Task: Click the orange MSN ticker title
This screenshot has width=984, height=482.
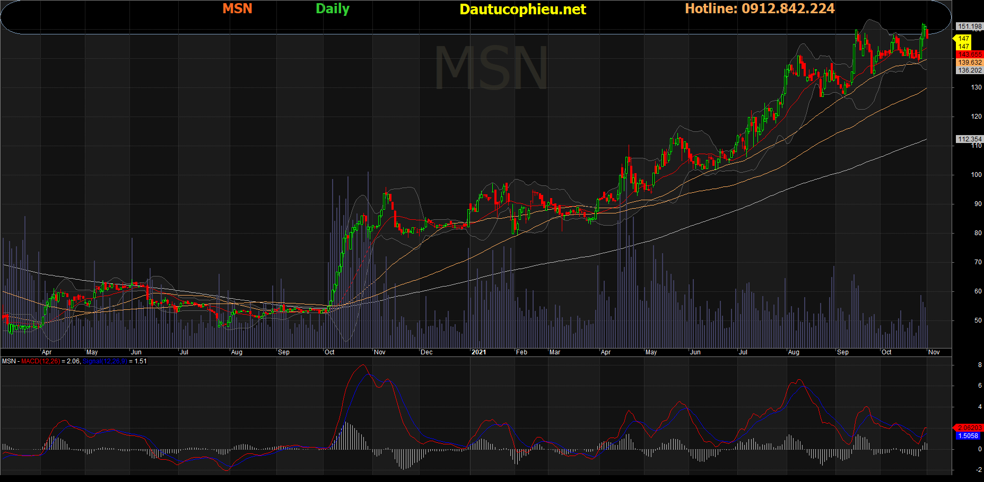Action: click(237, 8)
